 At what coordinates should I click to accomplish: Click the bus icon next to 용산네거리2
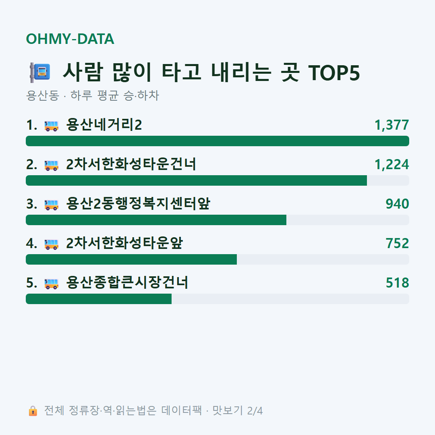pyautogui.click(x=52, y=126)
